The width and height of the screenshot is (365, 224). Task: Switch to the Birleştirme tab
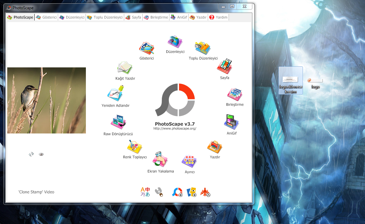(156, 17)
